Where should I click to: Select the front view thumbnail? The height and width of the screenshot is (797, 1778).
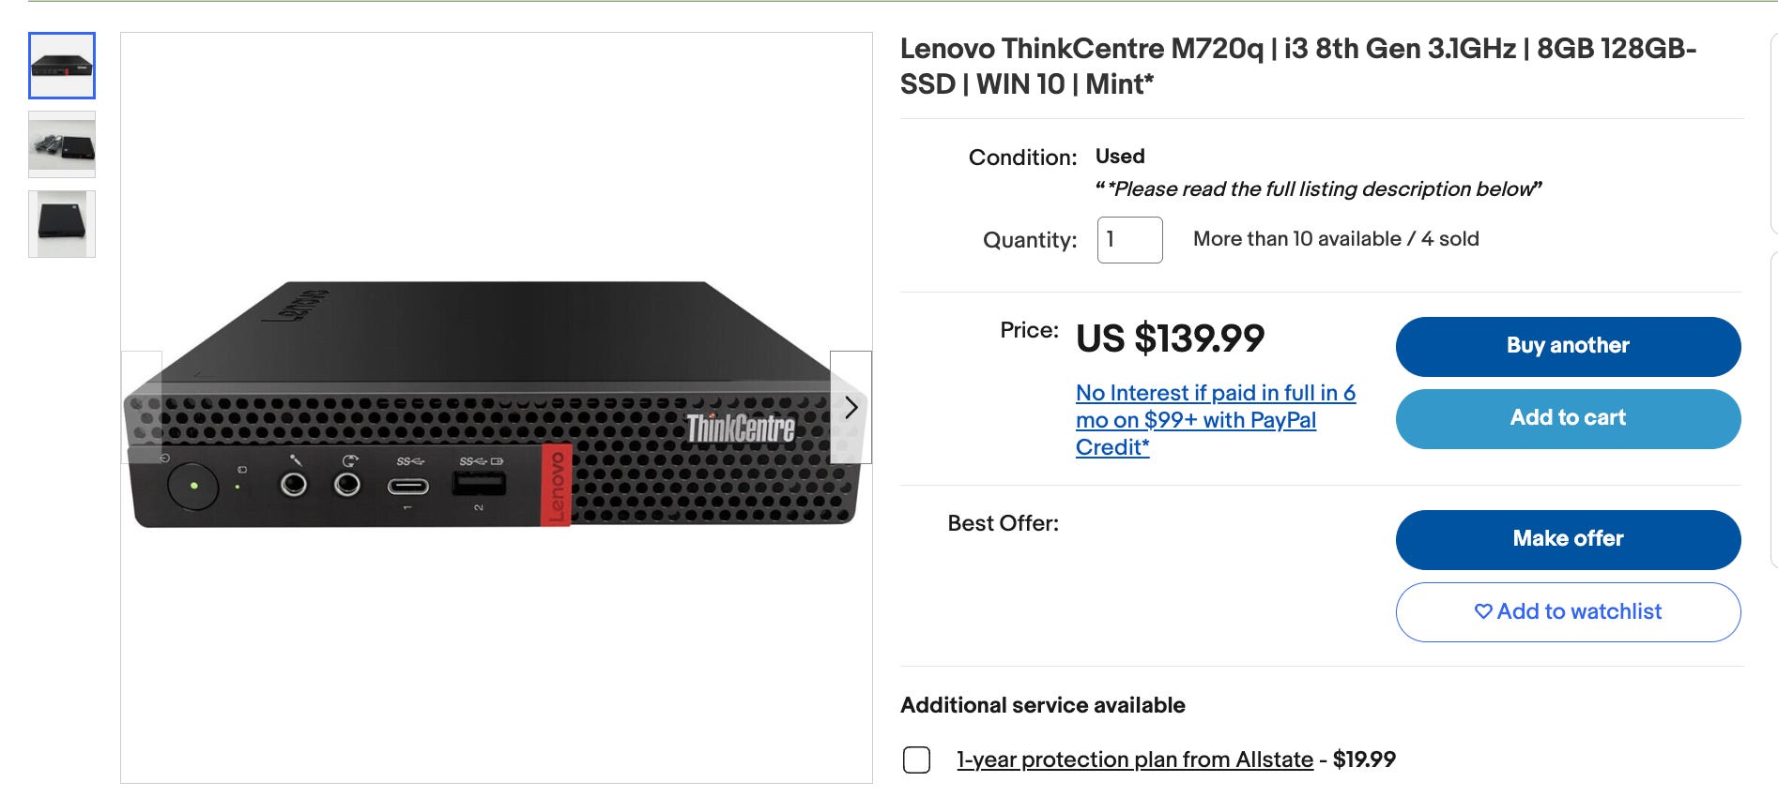(x=62, y=66)
